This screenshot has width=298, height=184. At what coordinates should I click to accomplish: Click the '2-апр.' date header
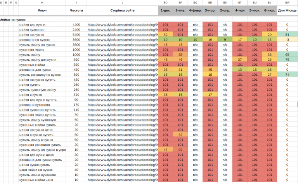tap(225, 10)
